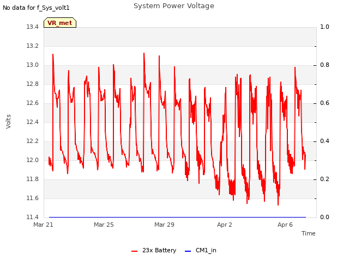Click the 13.2 left axis value
Viewport: 349px width, 261px height.
(x=33, y=46)
